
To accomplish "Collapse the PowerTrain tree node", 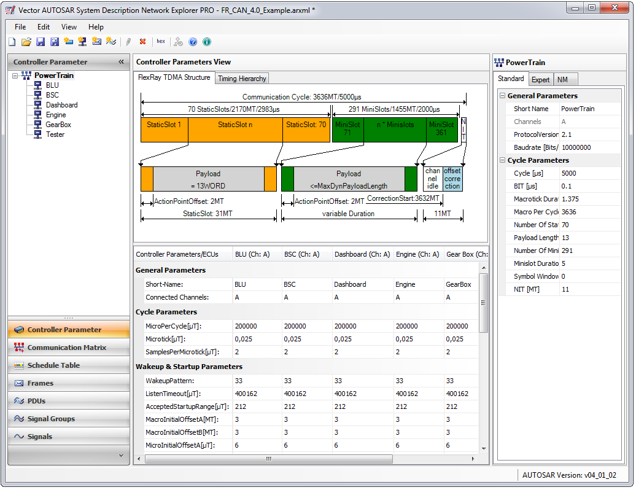I will [x=15, y=76].
